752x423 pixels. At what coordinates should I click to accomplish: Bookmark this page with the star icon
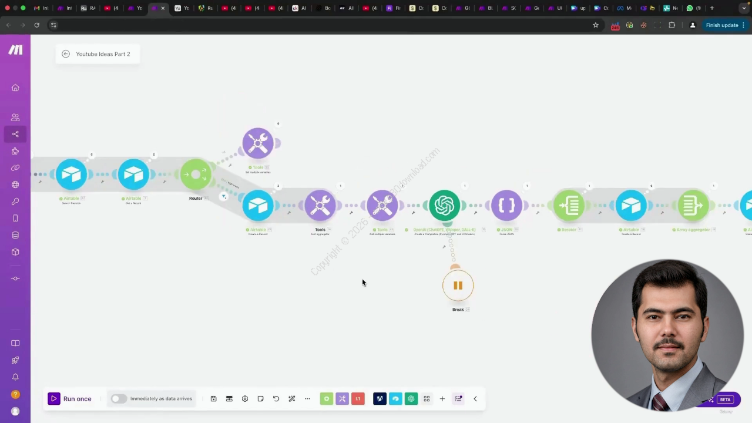coord(596,25)
